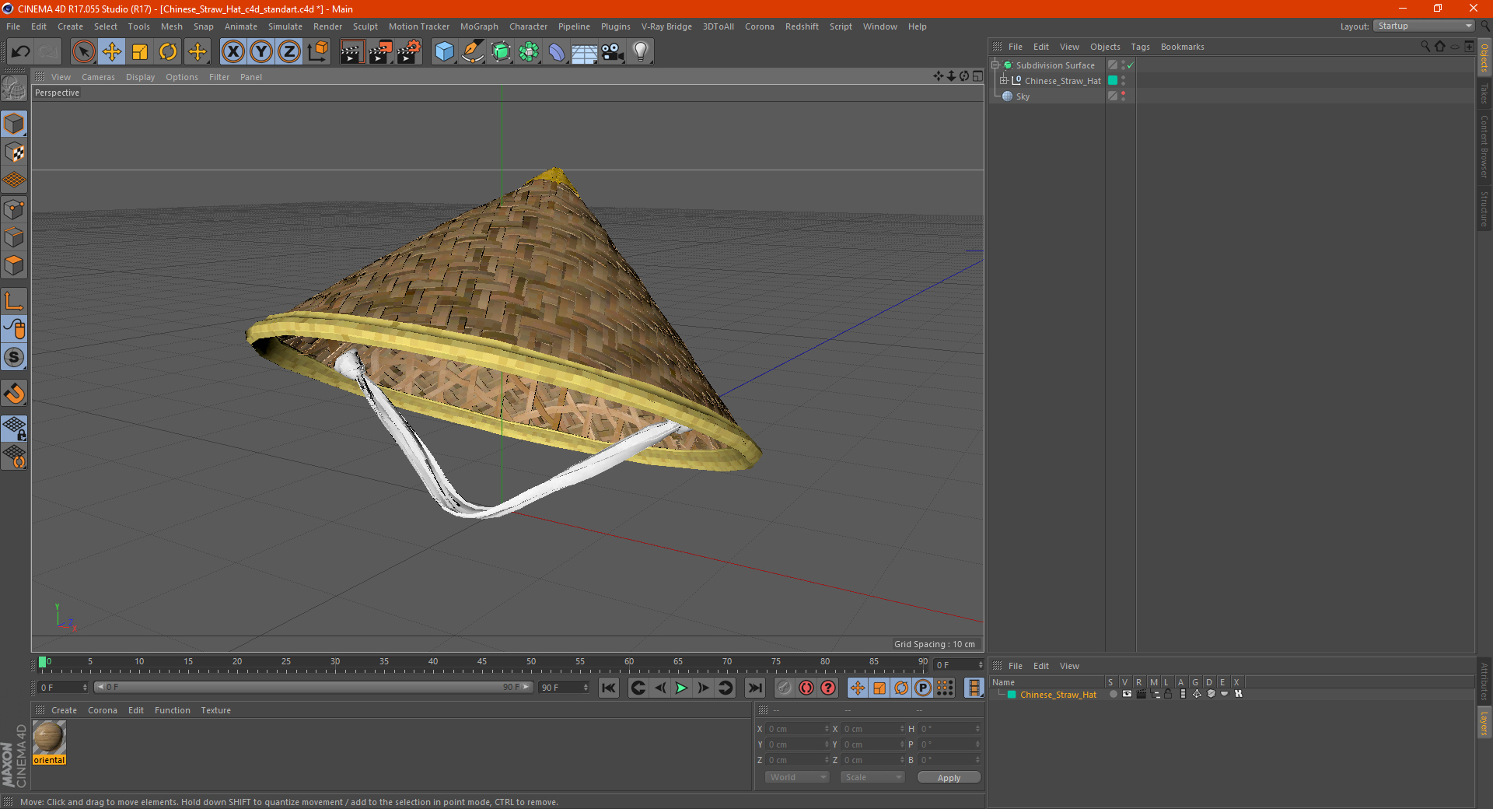Toggle layer Solo dot for Chinese_Straw_Hat

1113,694
